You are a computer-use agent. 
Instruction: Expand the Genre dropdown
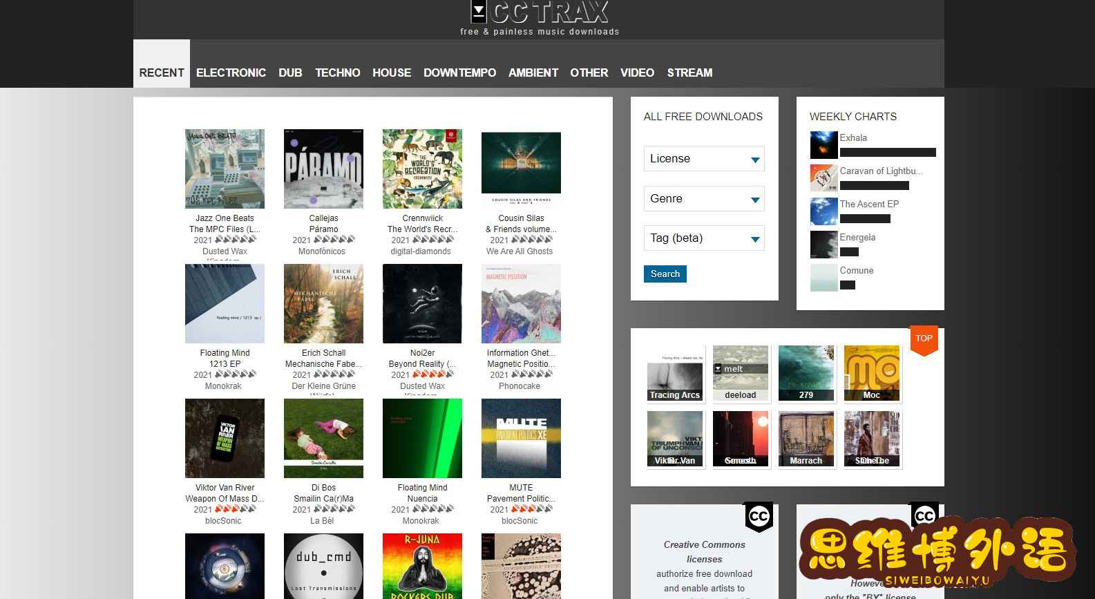click(704, 199)
